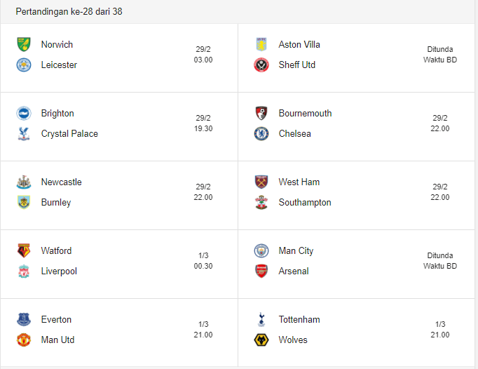The image size is (478, 369).
Task: Click the Leicester club crest icon
Action: pyautogui.click(x=25, y=65)
